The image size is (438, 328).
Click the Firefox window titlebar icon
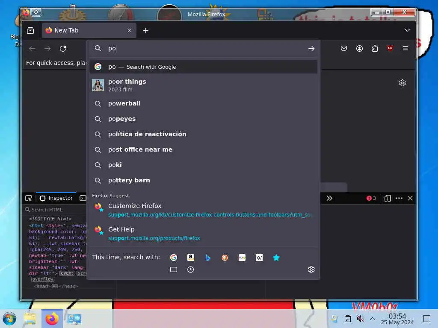pyautogui.click(x=26, y=12)
